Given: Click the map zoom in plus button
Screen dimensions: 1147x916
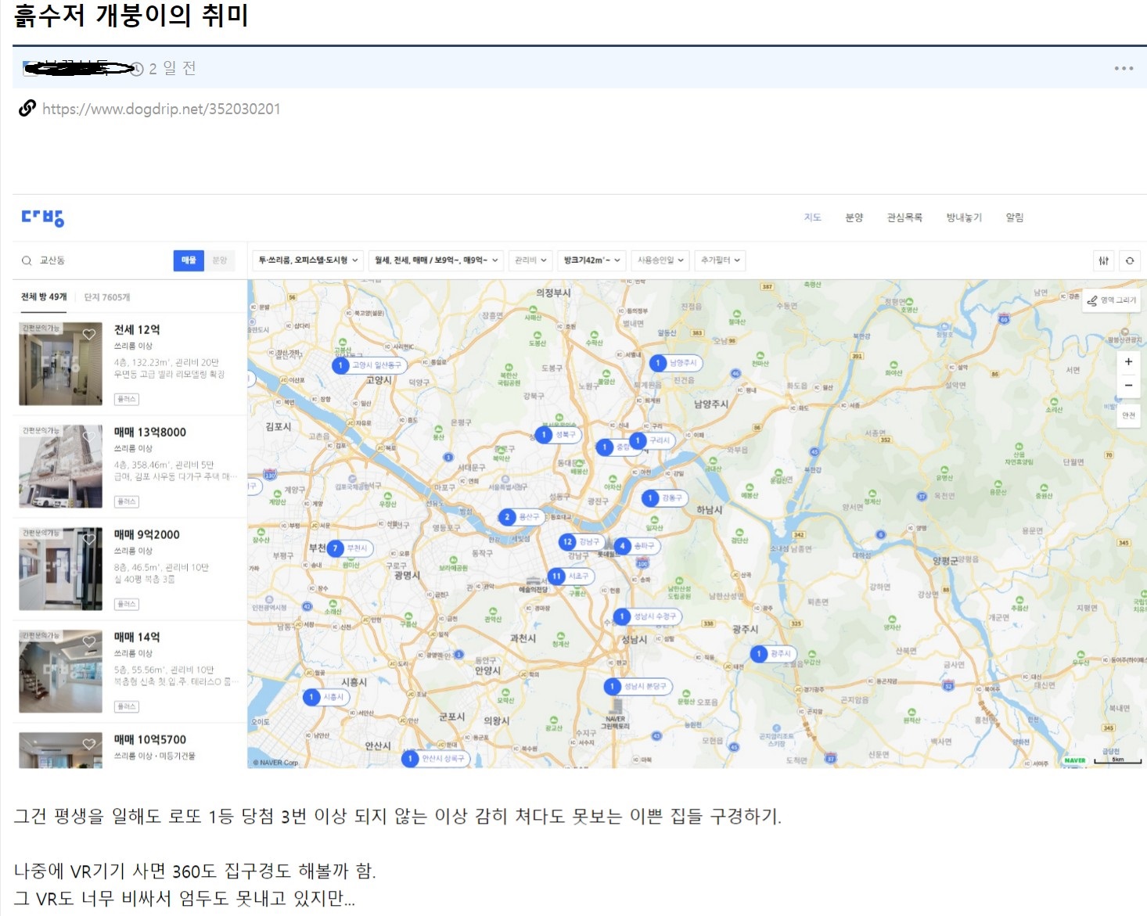Looking at the screenshot, I should [1128, 361].
